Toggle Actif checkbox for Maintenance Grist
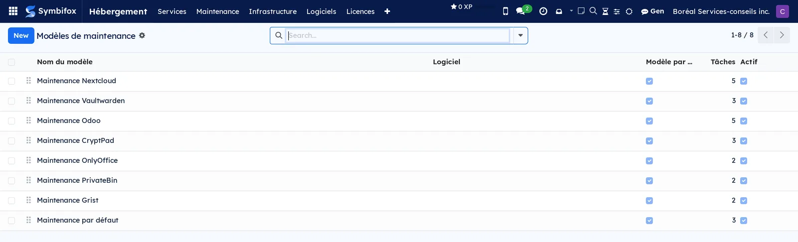798x242 pixels. (744, 201)
